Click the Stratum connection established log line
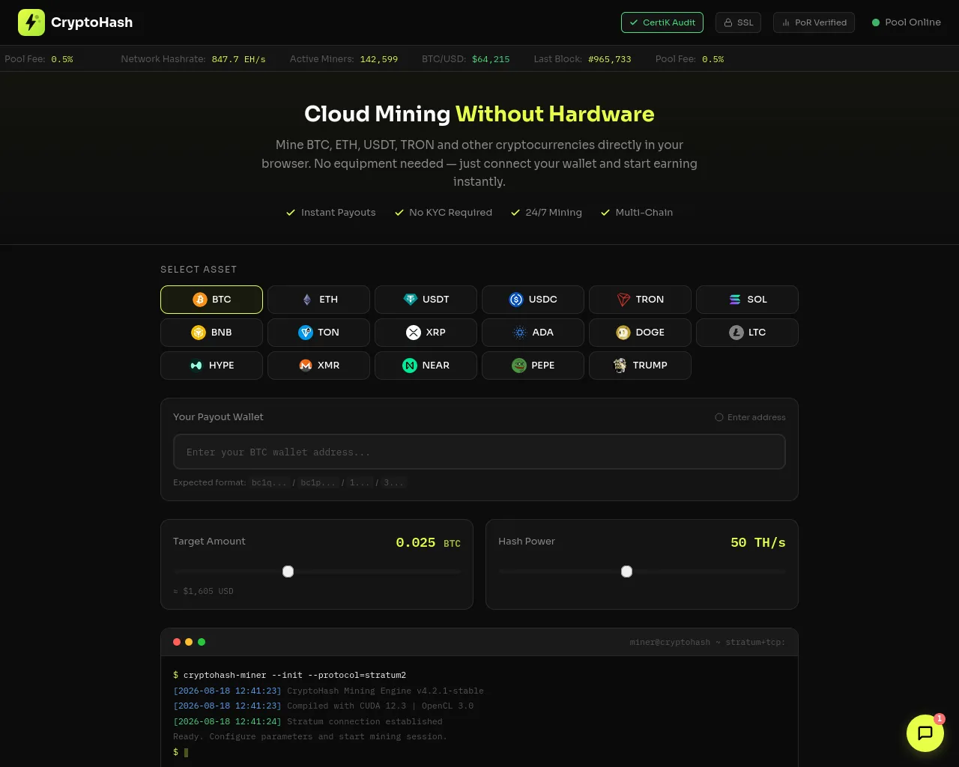This screenshot has height=767, width=959. pos(308,721)
